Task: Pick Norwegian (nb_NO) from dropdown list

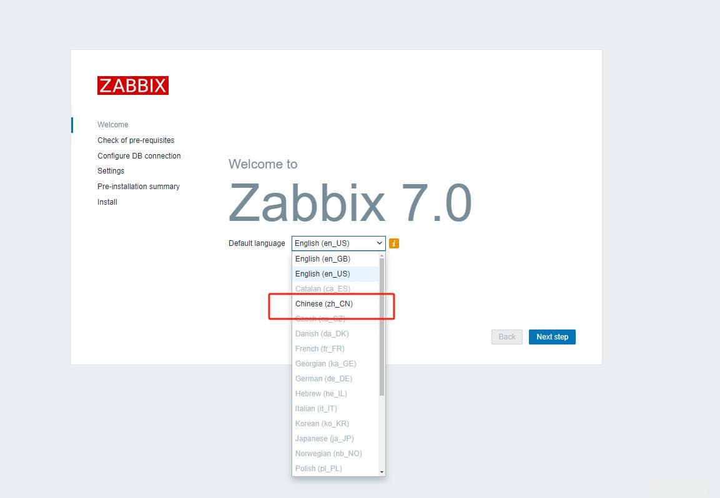Action: (x=336, y=454)
